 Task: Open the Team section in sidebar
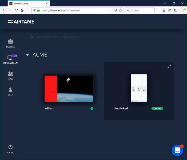[10, 75]
